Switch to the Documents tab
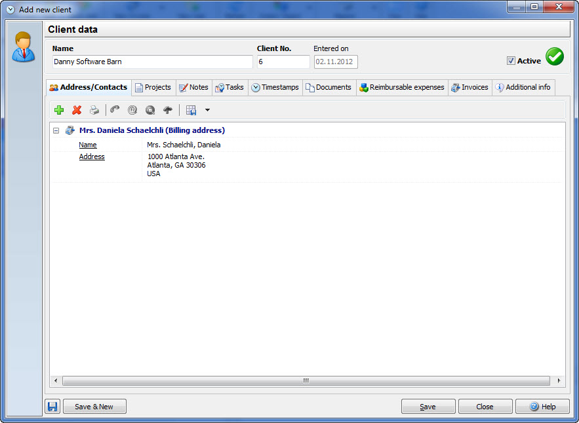This screenshot has height=423, width=579. pos(329,87)
